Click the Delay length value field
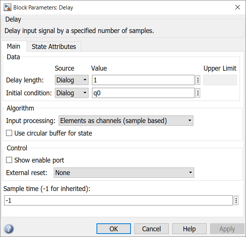This screenshot has height=237, width=246. 143,80
